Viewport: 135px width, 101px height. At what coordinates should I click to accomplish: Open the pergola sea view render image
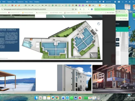pos(18,81)
